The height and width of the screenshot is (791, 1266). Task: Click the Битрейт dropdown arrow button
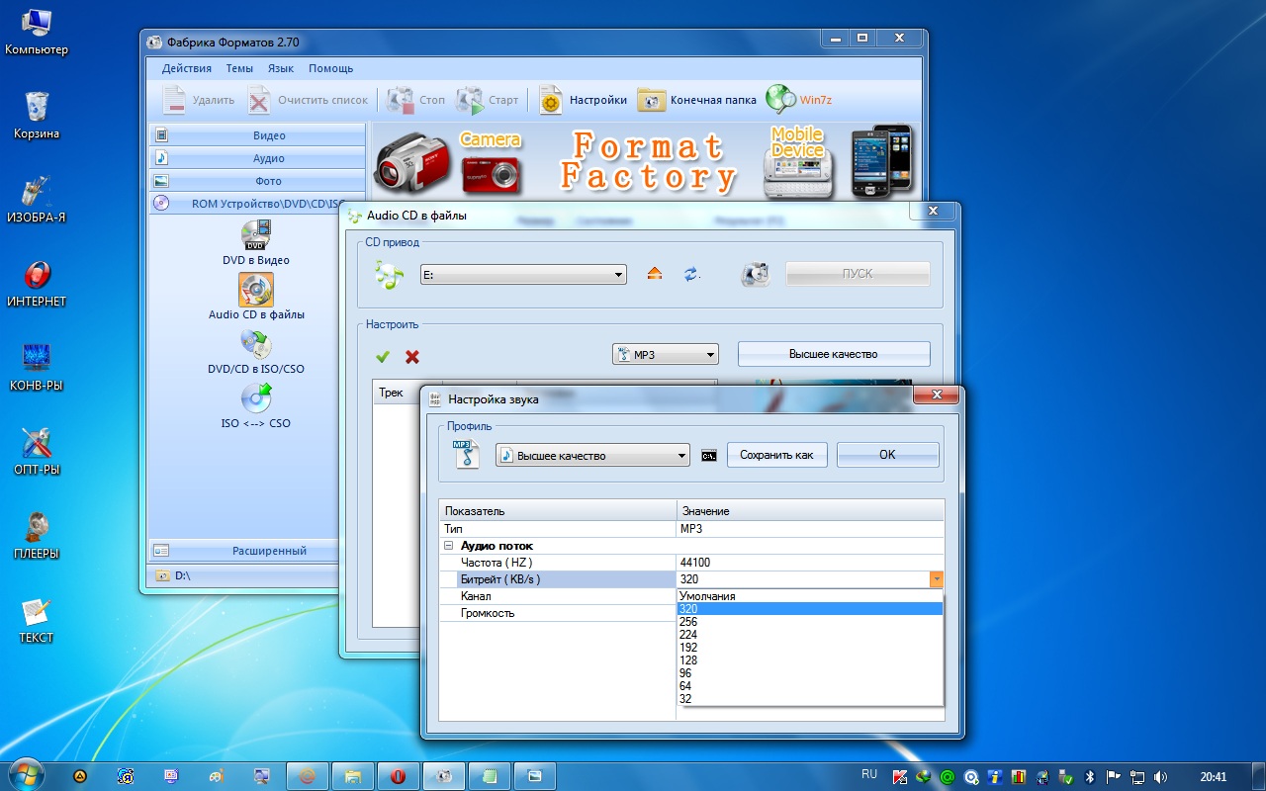(936, 579)
